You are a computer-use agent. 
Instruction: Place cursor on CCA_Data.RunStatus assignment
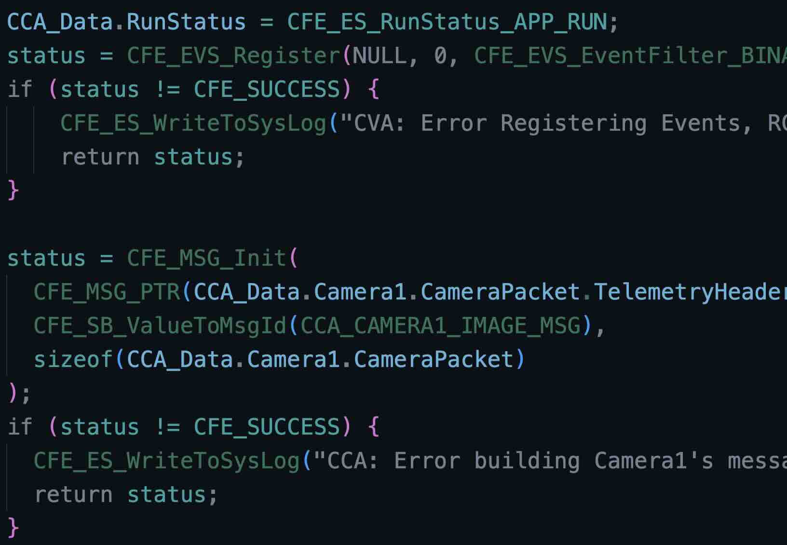pyautogui.click(x=126, y=22)
